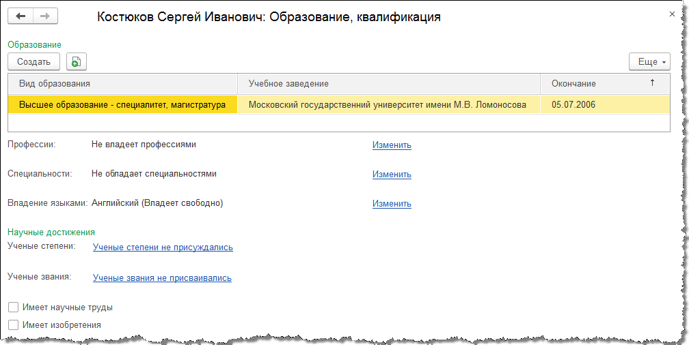Image resolution: width=689 pixels, height=345 pixels.
Task: Click the forward navigation arrow
Action: (x=45, y=16)
